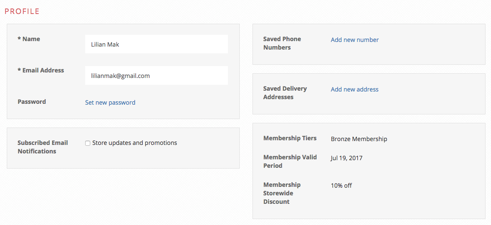The image size is (491, 225).
Task: Click the Membership Valid Period label
Action: (x=290, y=161)
